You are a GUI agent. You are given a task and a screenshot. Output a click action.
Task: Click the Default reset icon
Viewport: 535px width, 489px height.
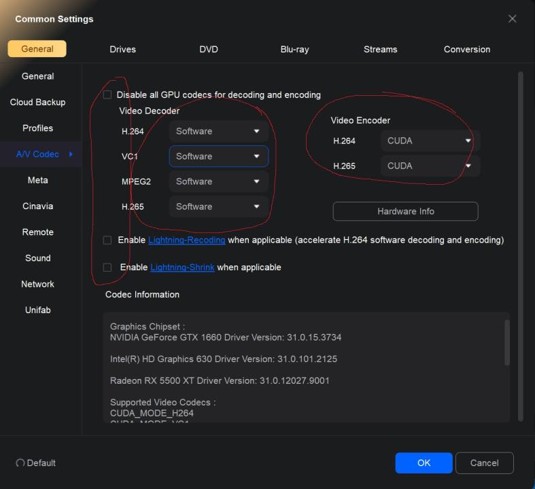coord(20,463)
